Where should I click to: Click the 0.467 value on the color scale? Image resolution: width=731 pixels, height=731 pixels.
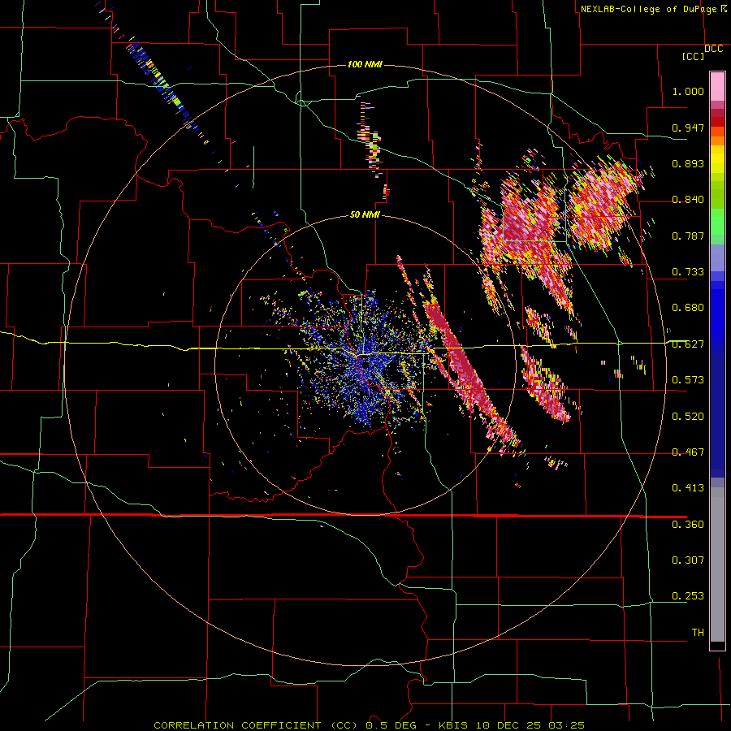click(688, 452)
